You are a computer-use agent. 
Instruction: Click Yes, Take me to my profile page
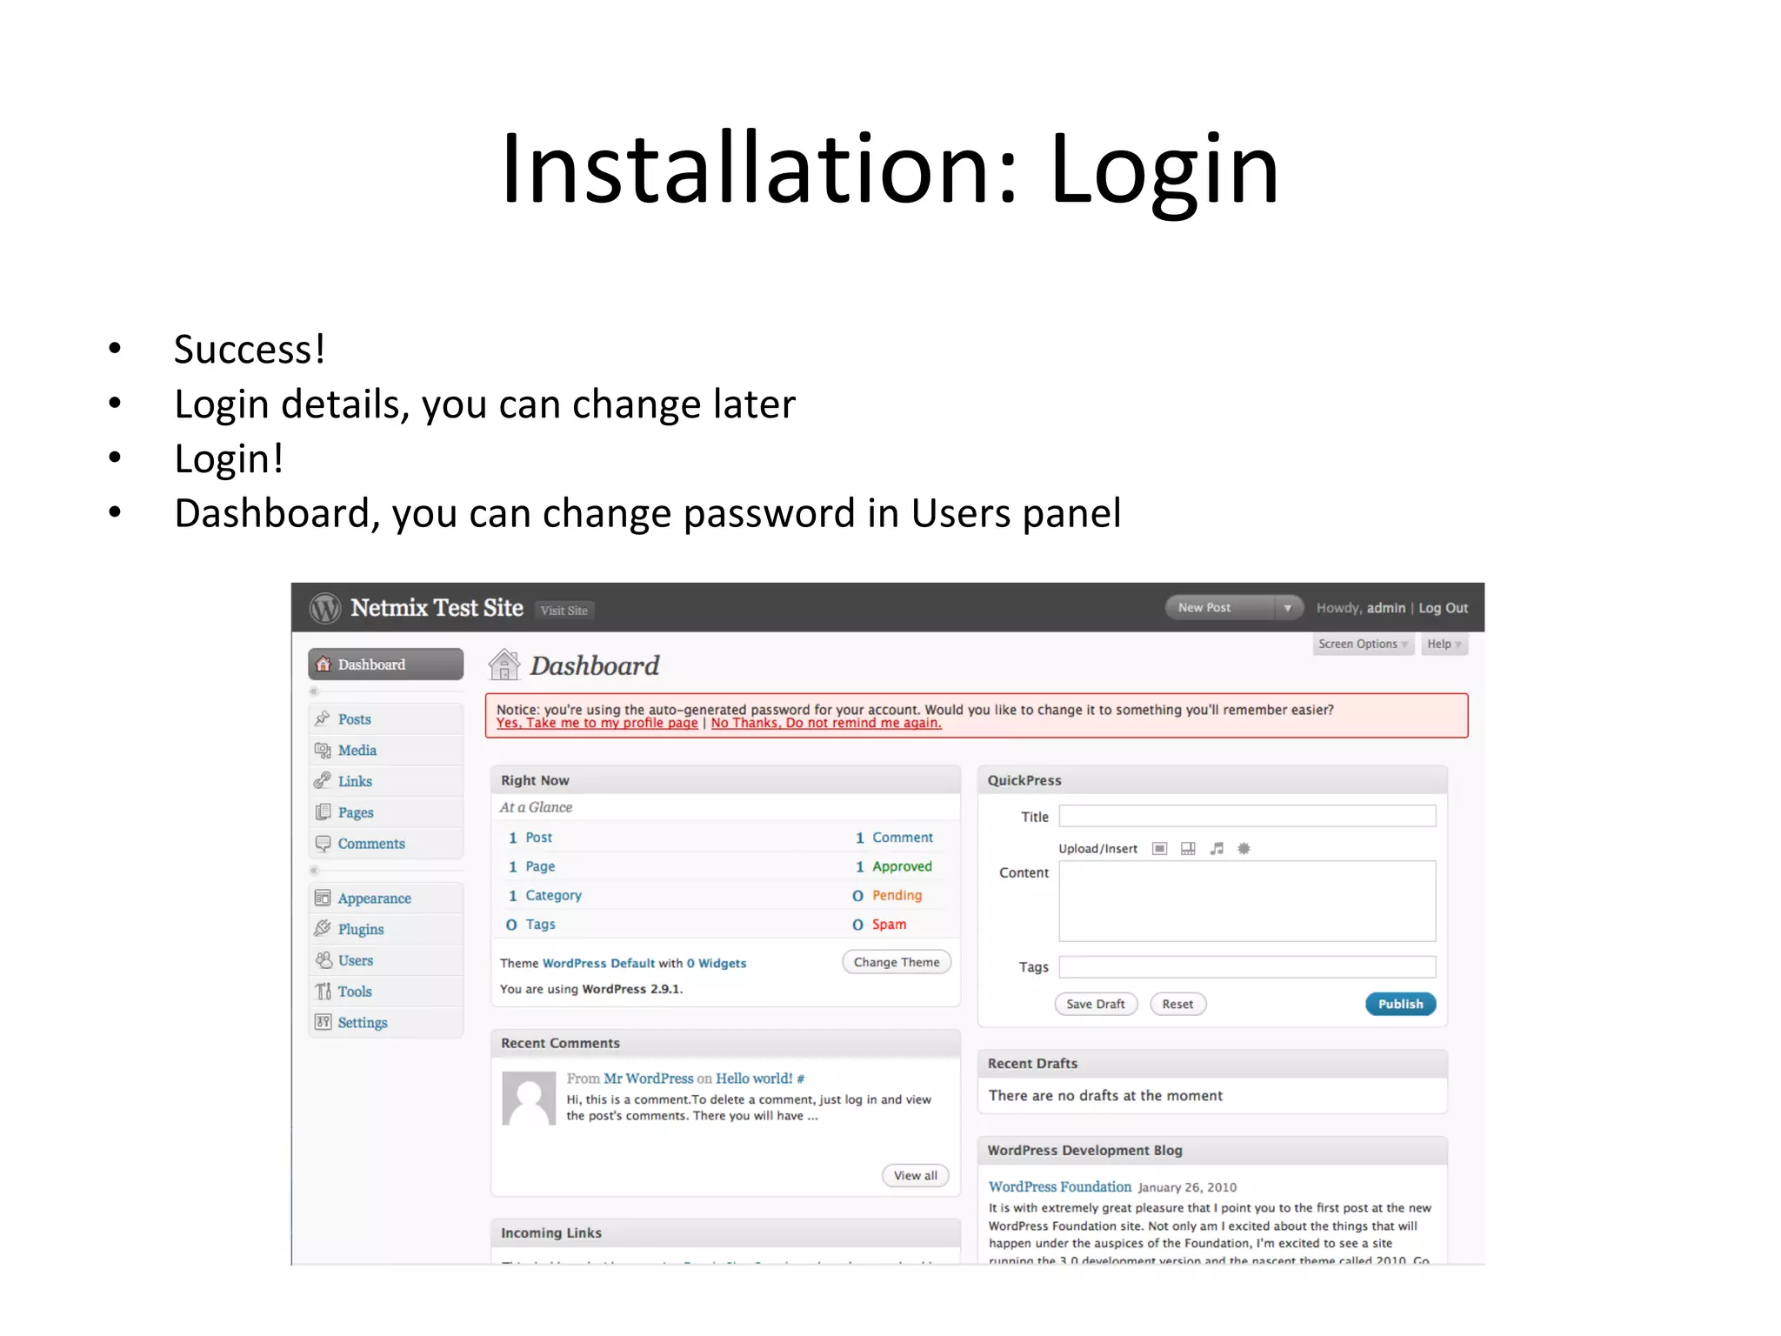pyautogui.click(x=597, y=723)
